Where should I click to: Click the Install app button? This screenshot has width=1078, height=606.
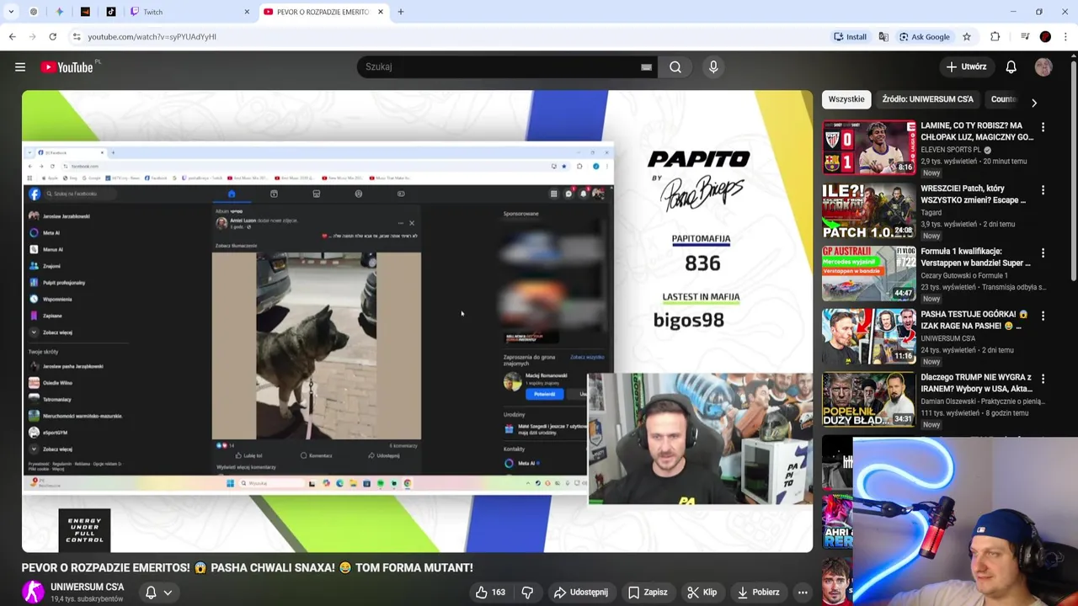[x=850, y=37]
